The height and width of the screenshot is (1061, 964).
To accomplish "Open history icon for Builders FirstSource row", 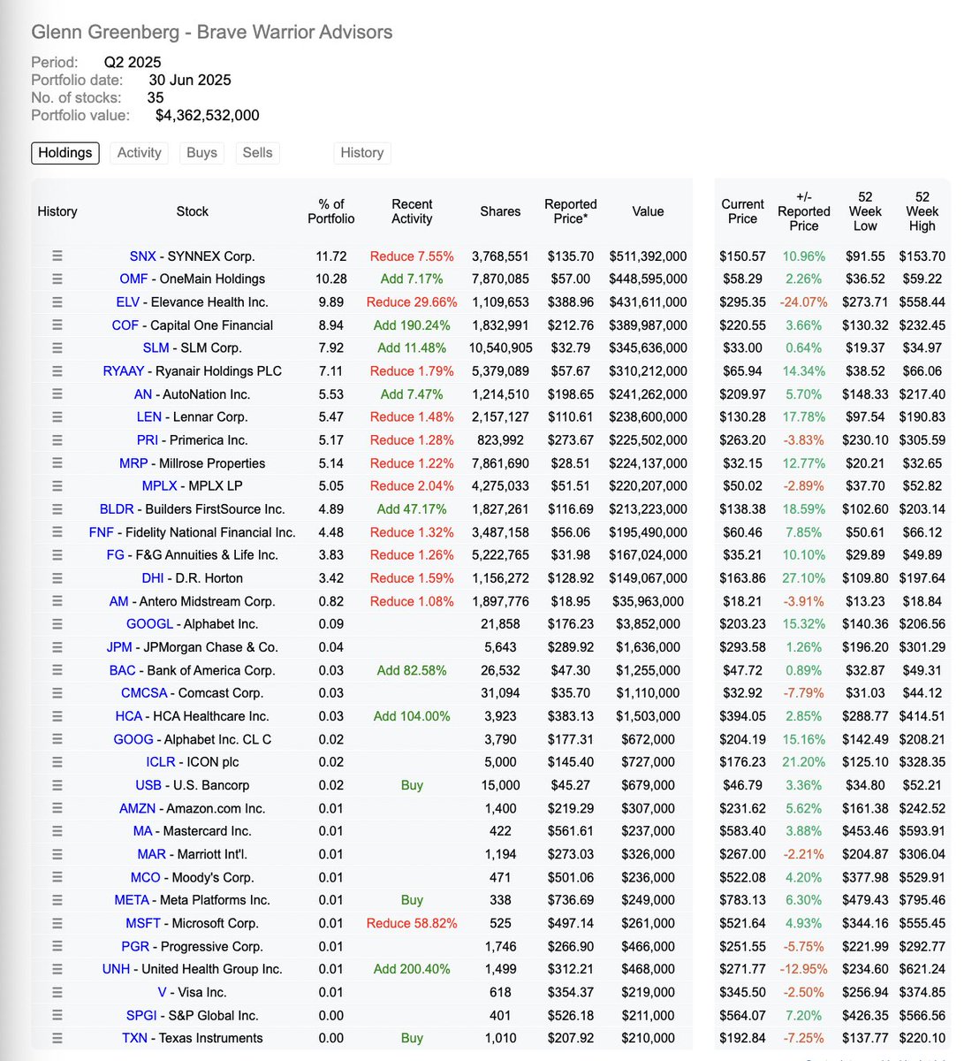I will pyautogui.click(x=57, y=509).
